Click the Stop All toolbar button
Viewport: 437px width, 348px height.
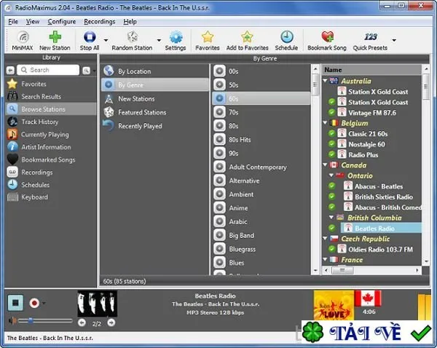(90, 41)
